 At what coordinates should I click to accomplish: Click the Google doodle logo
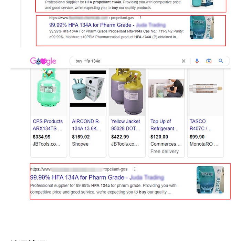pos(43,61)
